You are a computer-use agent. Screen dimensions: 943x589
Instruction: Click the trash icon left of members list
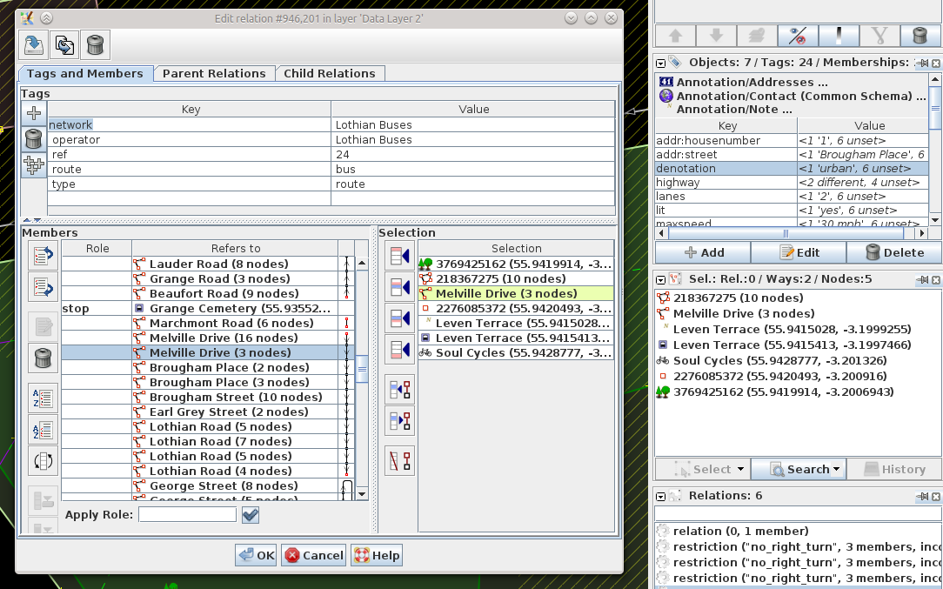click(x=43, y=357)
